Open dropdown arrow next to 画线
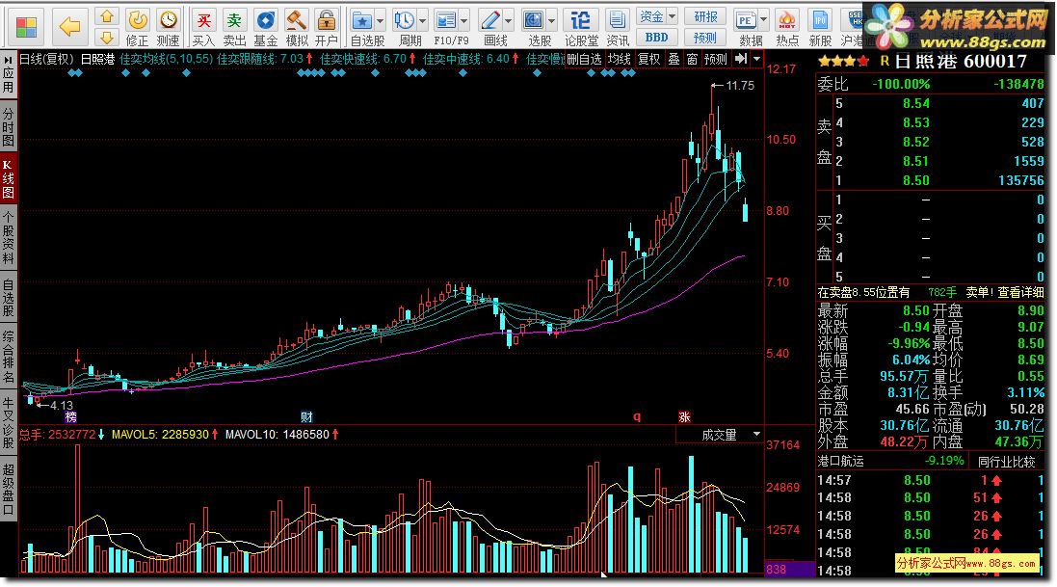Image resolution: width=1057 pixels, height=587 pixels. [x=509, y=20]
